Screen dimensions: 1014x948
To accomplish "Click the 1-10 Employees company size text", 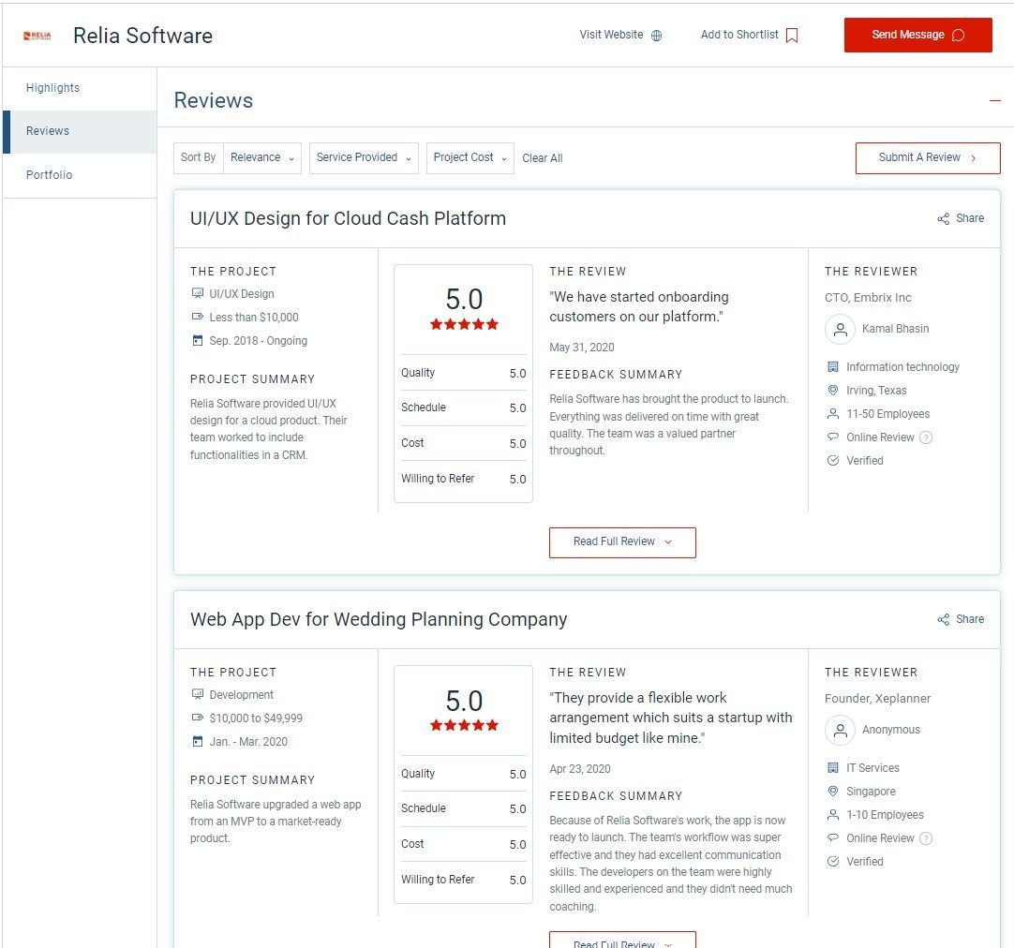I will [x=885, y=815].
